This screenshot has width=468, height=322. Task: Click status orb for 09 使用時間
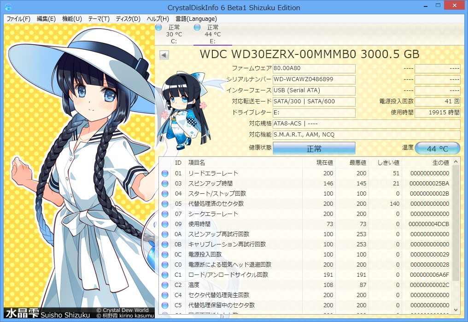(x=165, y=224)
